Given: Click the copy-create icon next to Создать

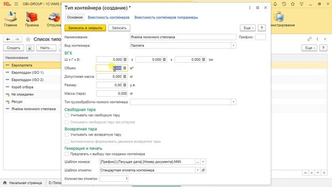Looking at the screenshot, I should click(30, 48).
